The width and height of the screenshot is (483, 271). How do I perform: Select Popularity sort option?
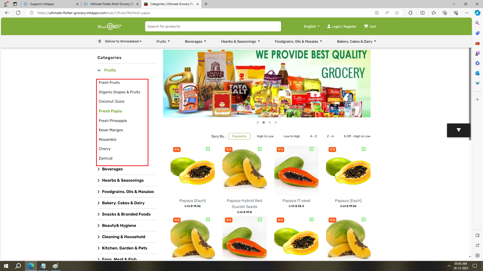pyautogui.click(x=239, y=136)
